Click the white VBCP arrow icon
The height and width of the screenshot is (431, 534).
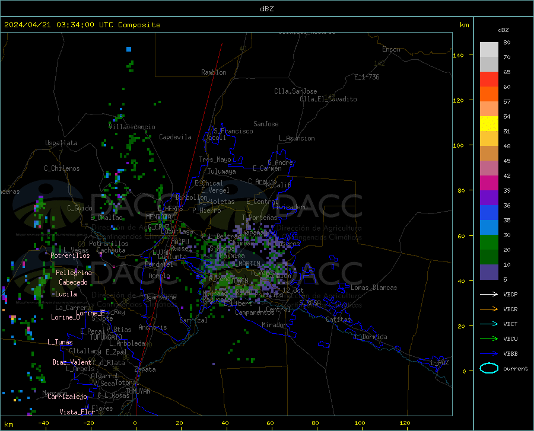(x=489, y=294)
